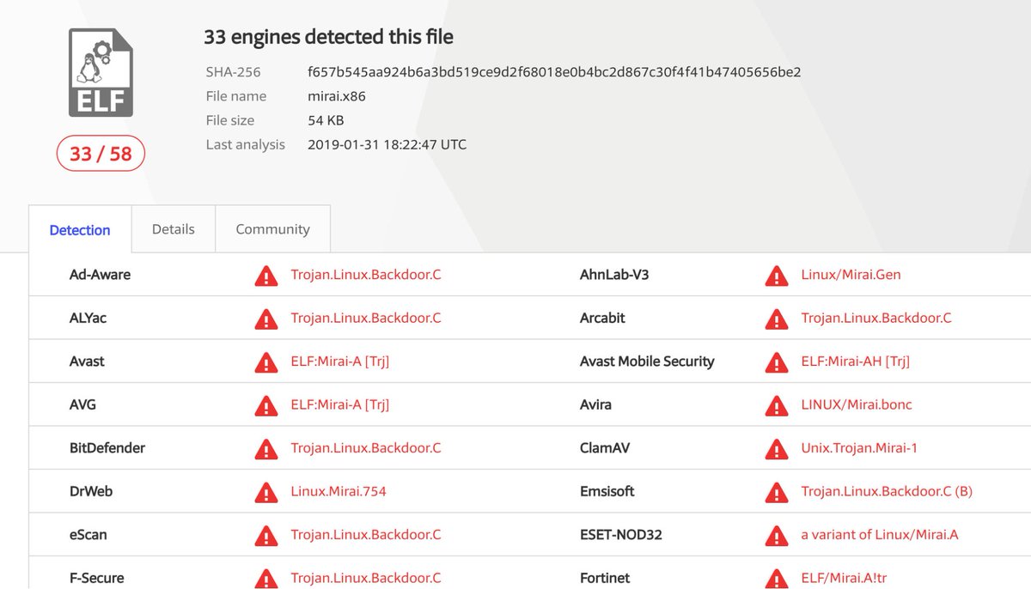This screenshot has width=1031, height=589.
Task: Click the SHA-256 label
Action: click(233, 72)
